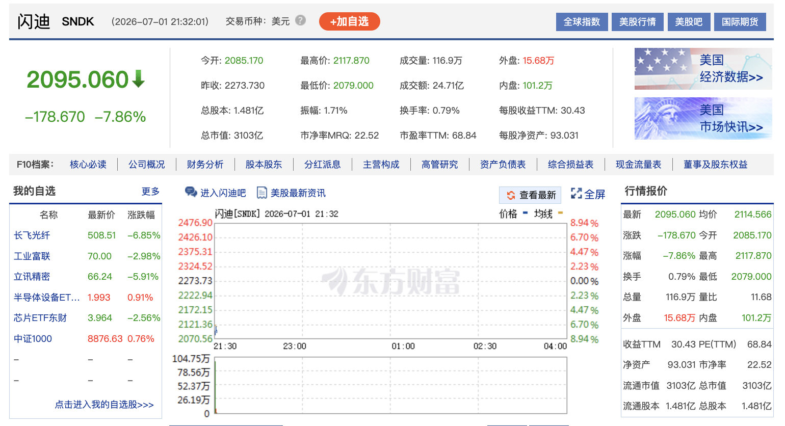Screen dimensions: 785x426
Task: Open the 股本股东 F10 section
Action: pos(264,164)
